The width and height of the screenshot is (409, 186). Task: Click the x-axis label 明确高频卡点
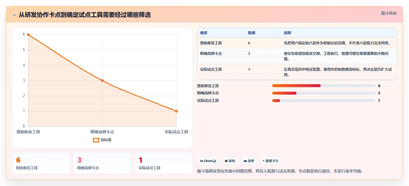click(x=102, y=132)
